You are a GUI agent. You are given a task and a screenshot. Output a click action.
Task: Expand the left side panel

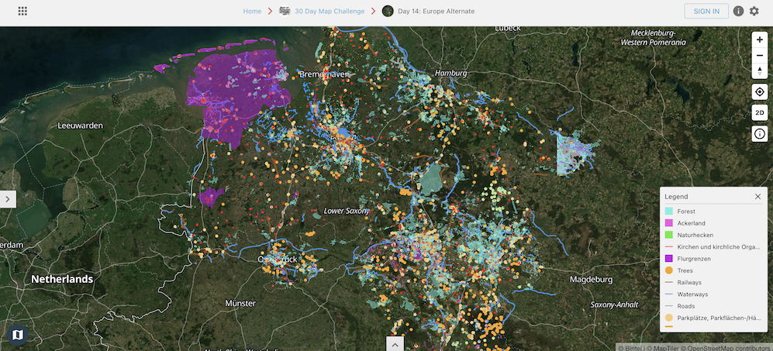point(8,199)
